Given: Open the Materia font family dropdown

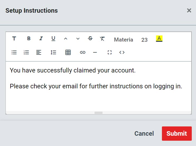Looking at the screenshot, I should pyautogui.click(x=124, y=40).
